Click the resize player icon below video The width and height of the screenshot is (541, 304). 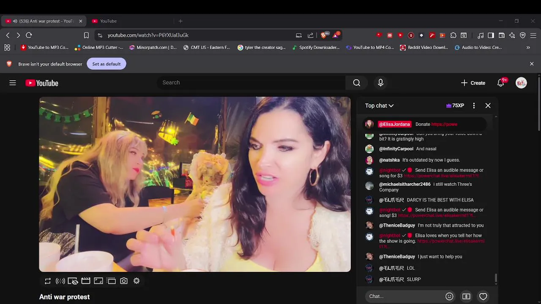[98, 281]
